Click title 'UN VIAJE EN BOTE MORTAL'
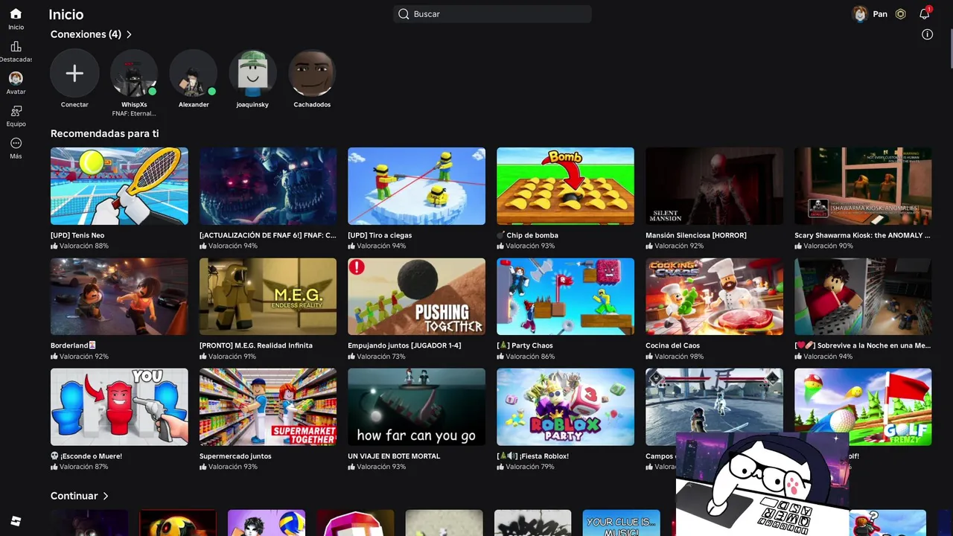 click(394, 456)
